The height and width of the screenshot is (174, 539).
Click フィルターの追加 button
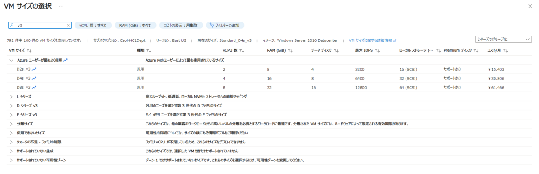click(x=225, y=26)
